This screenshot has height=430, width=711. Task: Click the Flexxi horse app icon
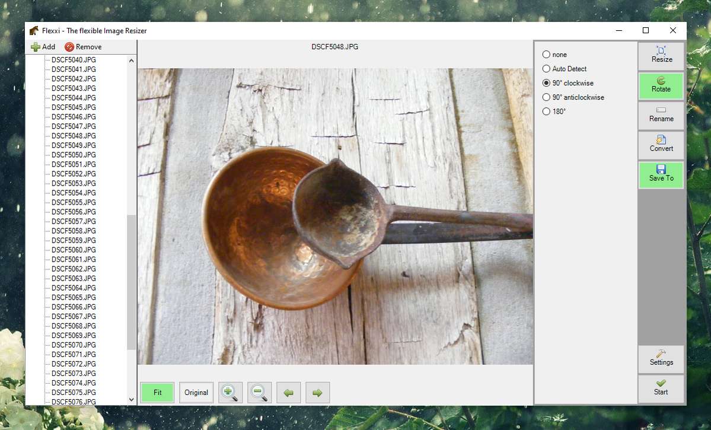[x=34, y=30]
